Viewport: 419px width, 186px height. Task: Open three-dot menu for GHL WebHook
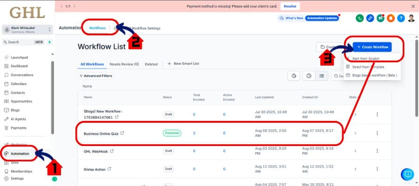click(377, 151)
